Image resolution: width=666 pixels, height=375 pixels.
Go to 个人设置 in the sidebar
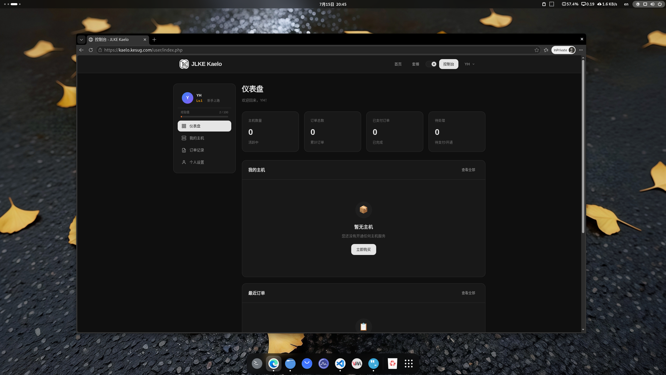pyautogui.click(x=204, y=162)
